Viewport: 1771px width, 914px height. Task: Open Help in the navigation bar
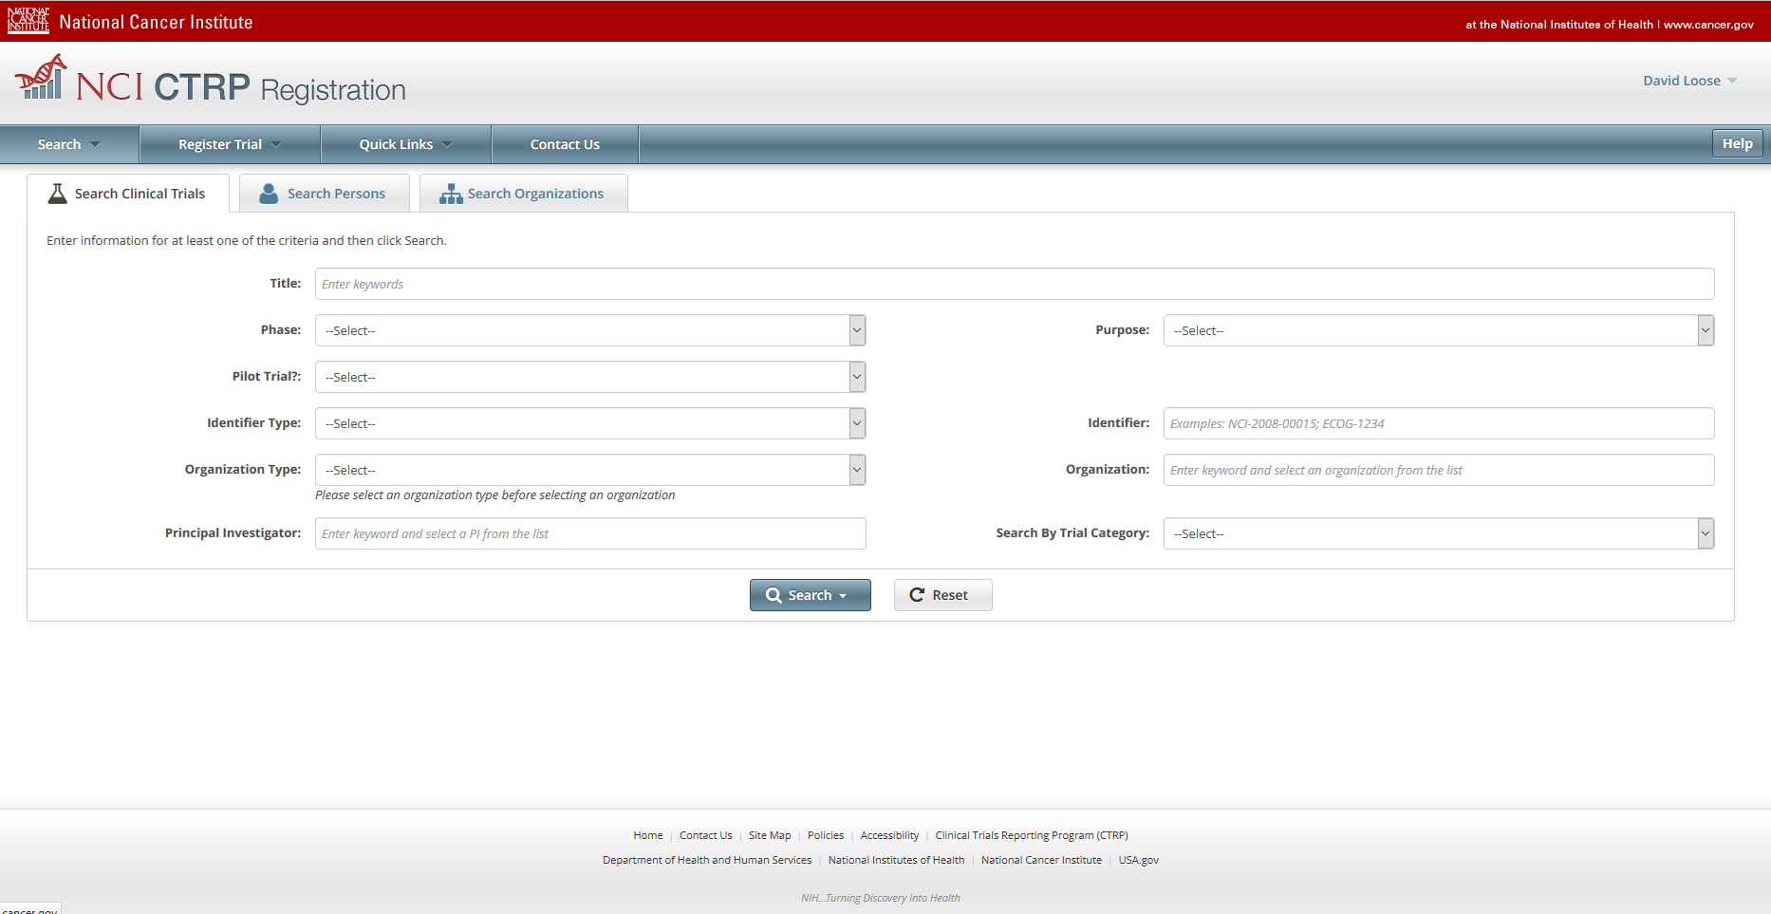point(1738,143)
